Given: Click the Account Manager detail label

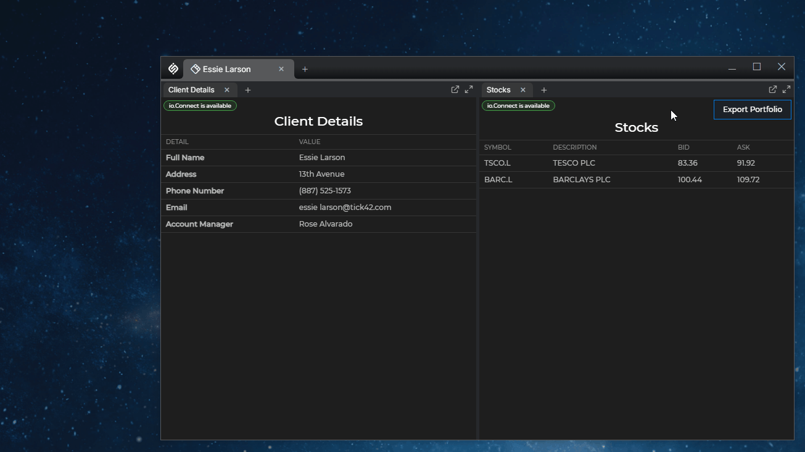Looking at the screenshot, I should (x=199, y=224).
